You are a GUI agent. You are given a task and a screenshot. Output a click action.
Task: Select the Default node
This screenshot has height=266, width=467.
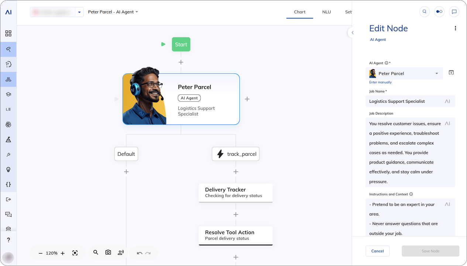(126, 154)
